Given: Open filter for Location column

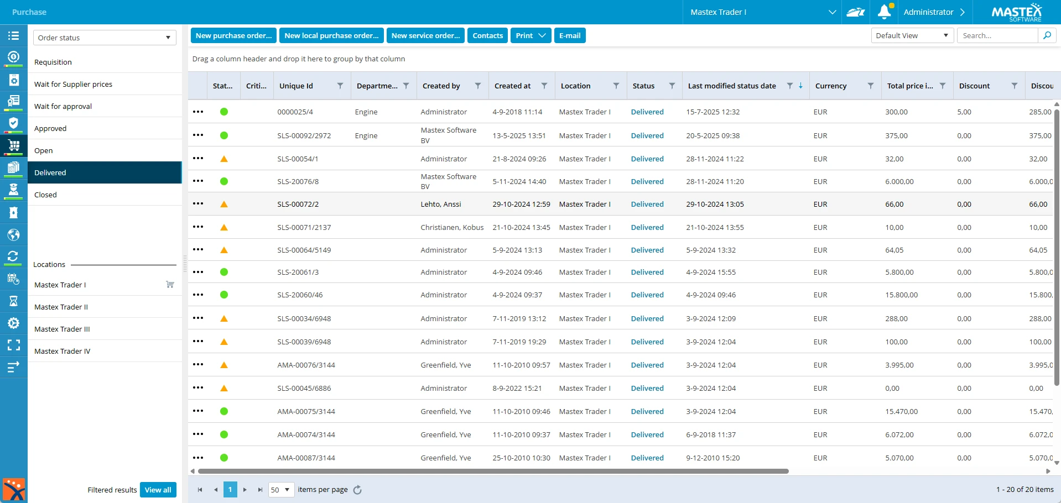Looking at the screenshot, I should (616, 86).
